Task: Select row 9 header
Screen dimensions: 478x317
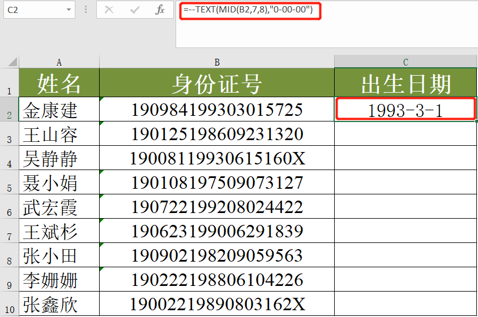Action: (10, 280)
